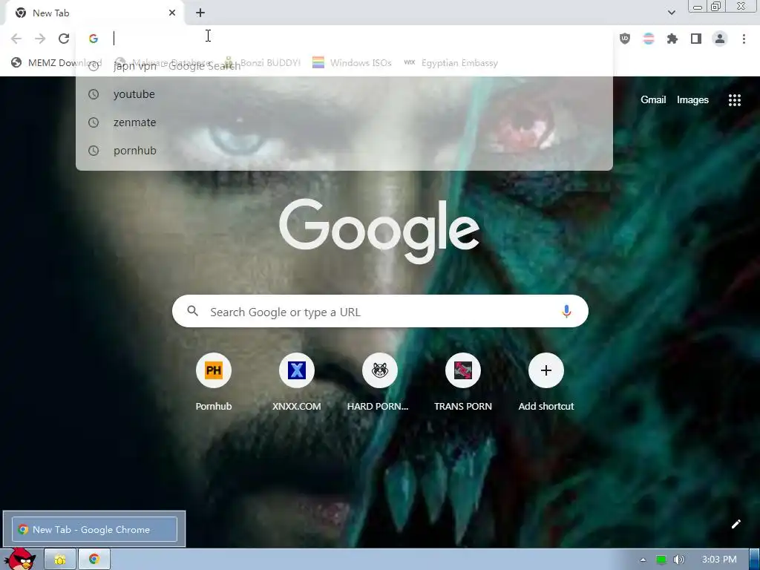This screenshot has height=570, width=760.
Task: Toggle the side panel icon
Action: click(696, 39)
